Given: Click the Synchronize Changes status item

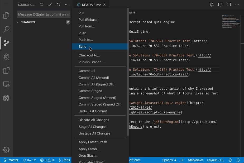Looking at the screenshot, I should [29, 160].
